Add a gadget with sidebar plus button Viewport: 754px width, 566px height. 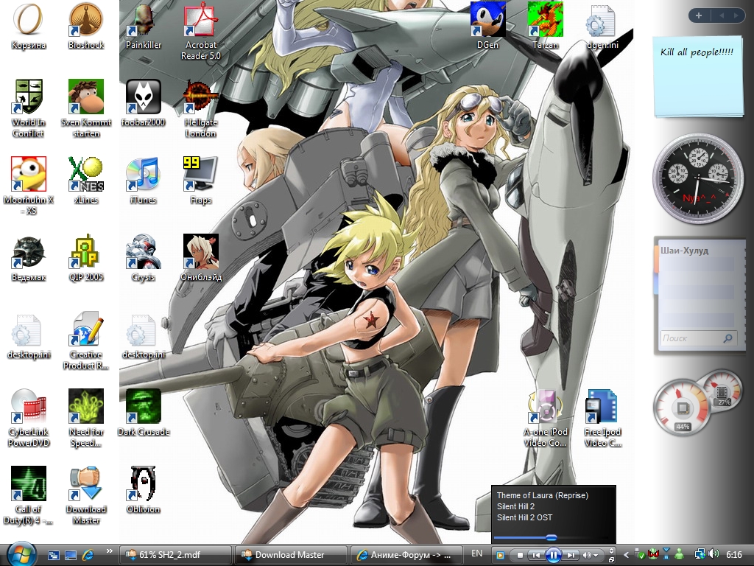(699, 15)
